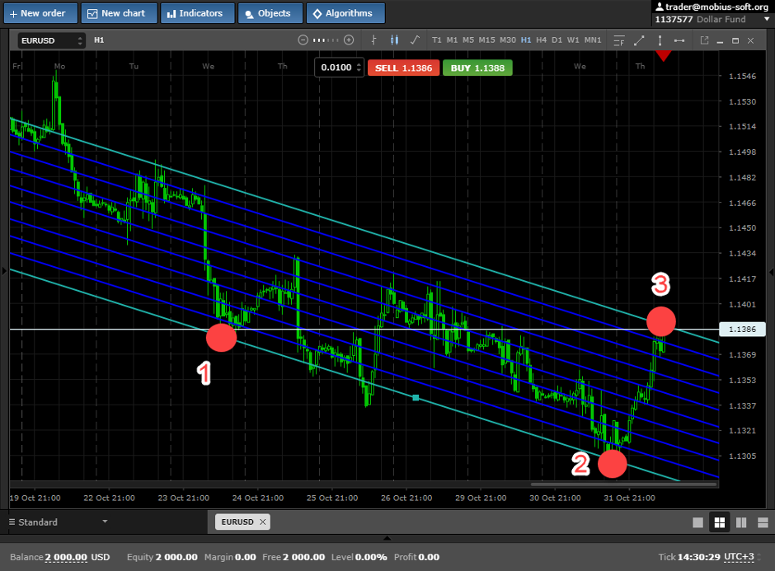Detach the chart into separate window

click(x=704, y=40)
